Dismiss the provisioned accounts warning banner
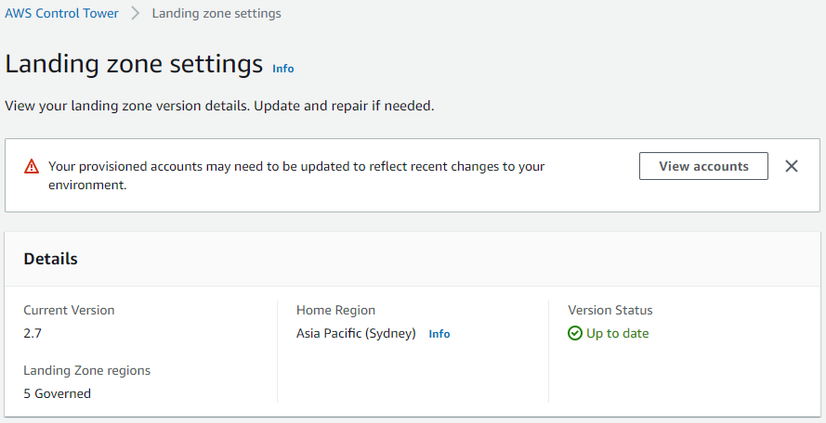The height and width of the screenshot is (423, 826). coord(792,166)
